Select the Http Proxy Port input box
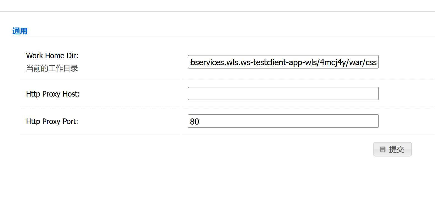This screenshot has height=215, width=435. [283, 121]
